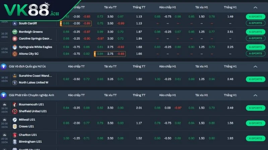Screen dimensions: 268x150
Task: Click A-SPORTS button for Altona City SC match
Action: coord(256,53)
